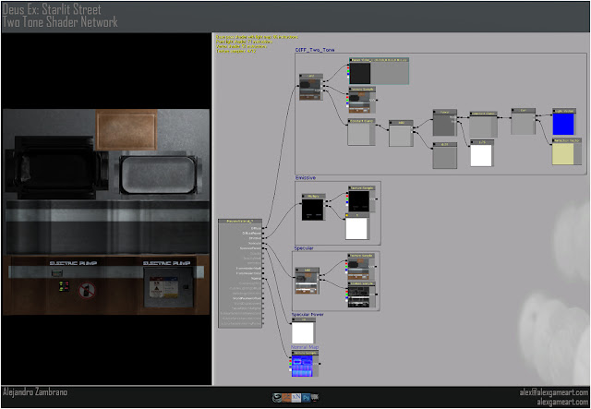Select Texture Sample node in DIFF_Two_Tone group

362,100
